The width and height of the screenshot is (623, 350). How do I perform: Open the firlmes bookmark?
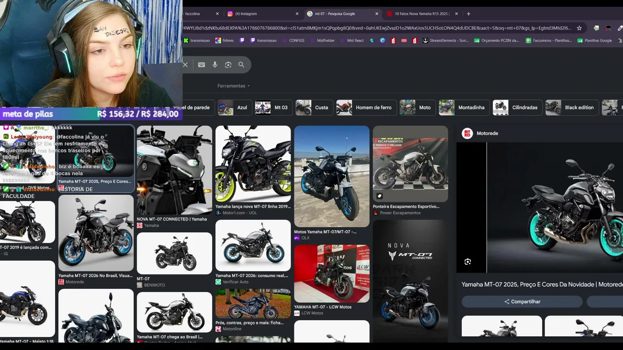pos(224,40)
